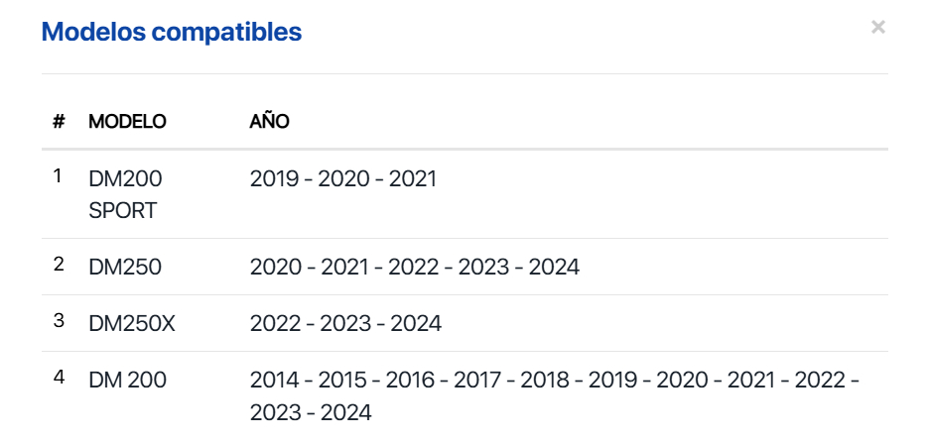This screenshot has height=441, width=930.
Task: Select the DM250 model cell
Action: click(x=125, y=267)
